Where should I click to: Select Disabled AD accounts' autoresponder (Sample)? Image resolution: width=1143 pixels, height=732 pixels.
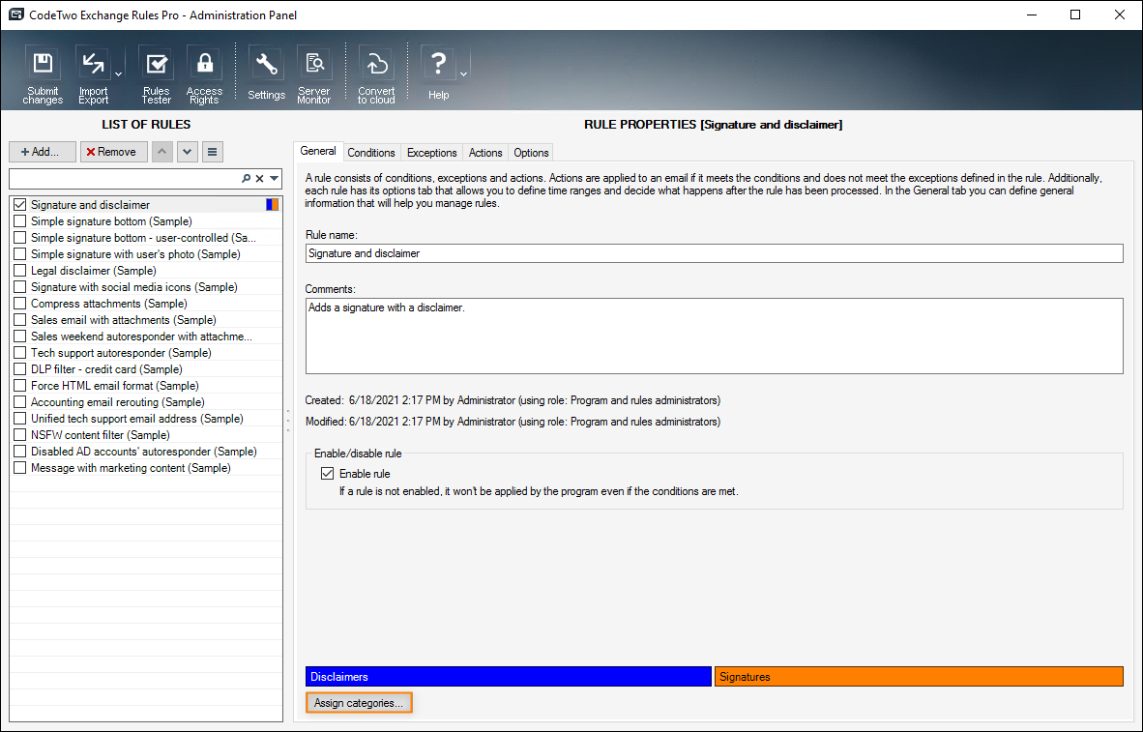pos(146,452)
